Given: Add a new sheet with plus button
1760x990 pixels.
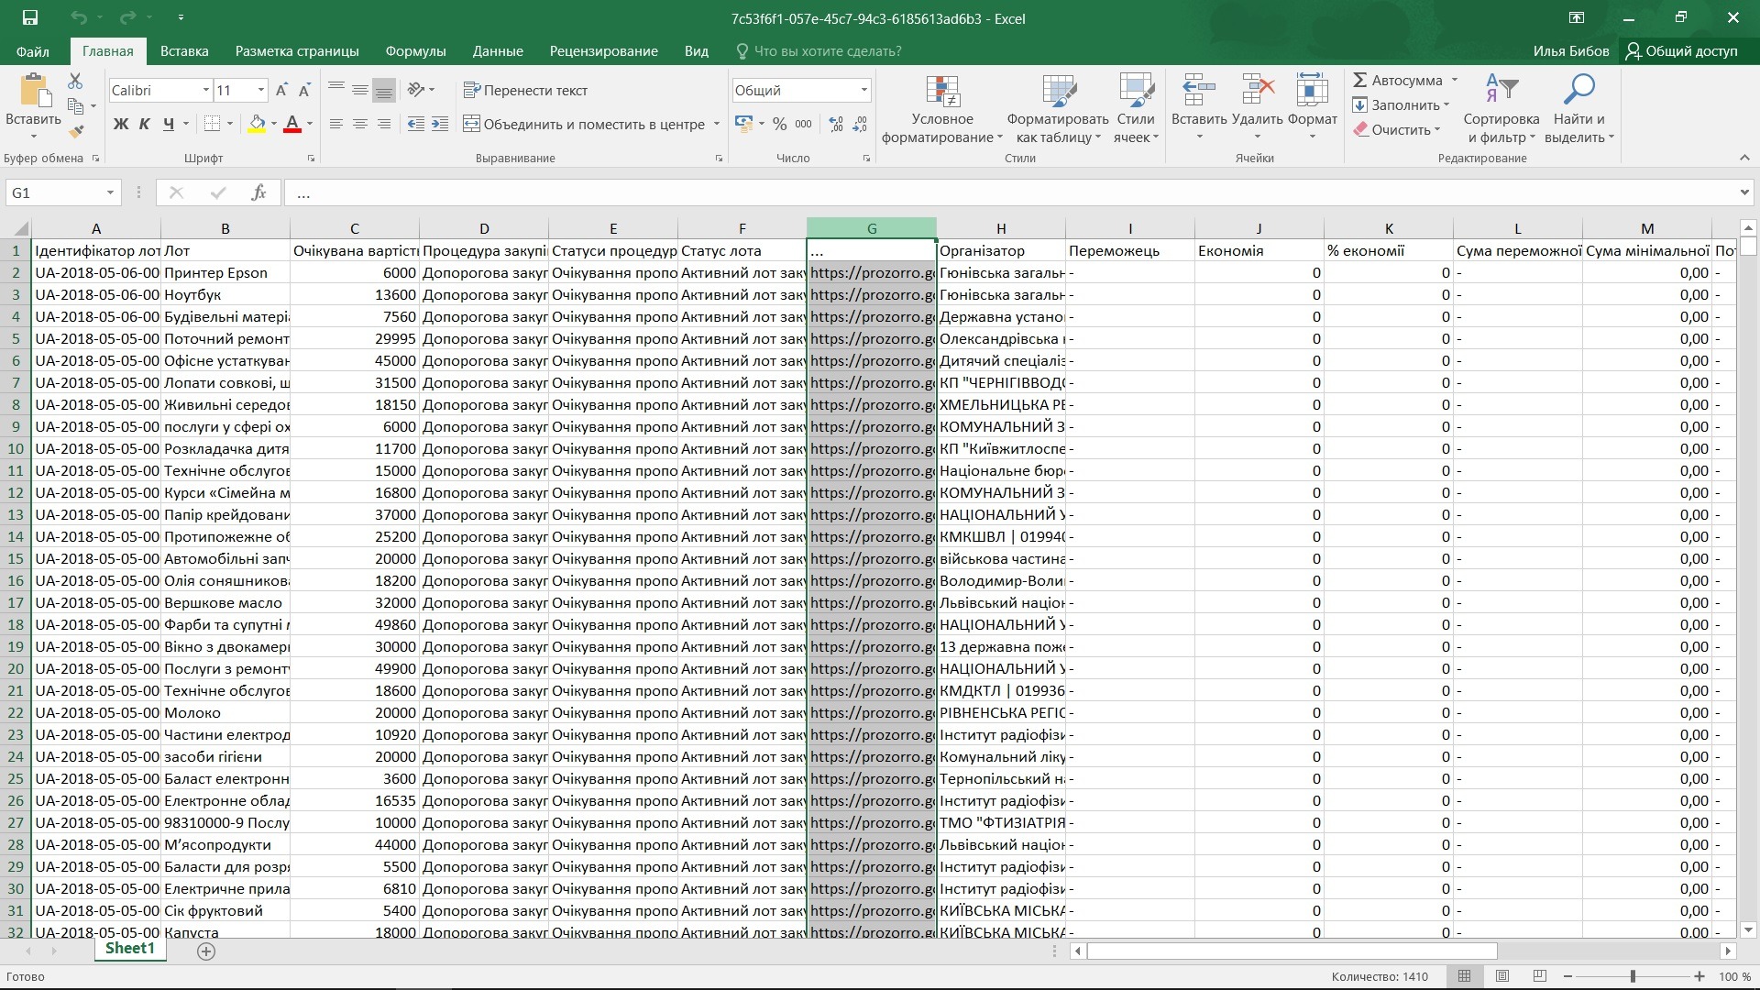Looking at the screenshot, I should tap(206, 951).
